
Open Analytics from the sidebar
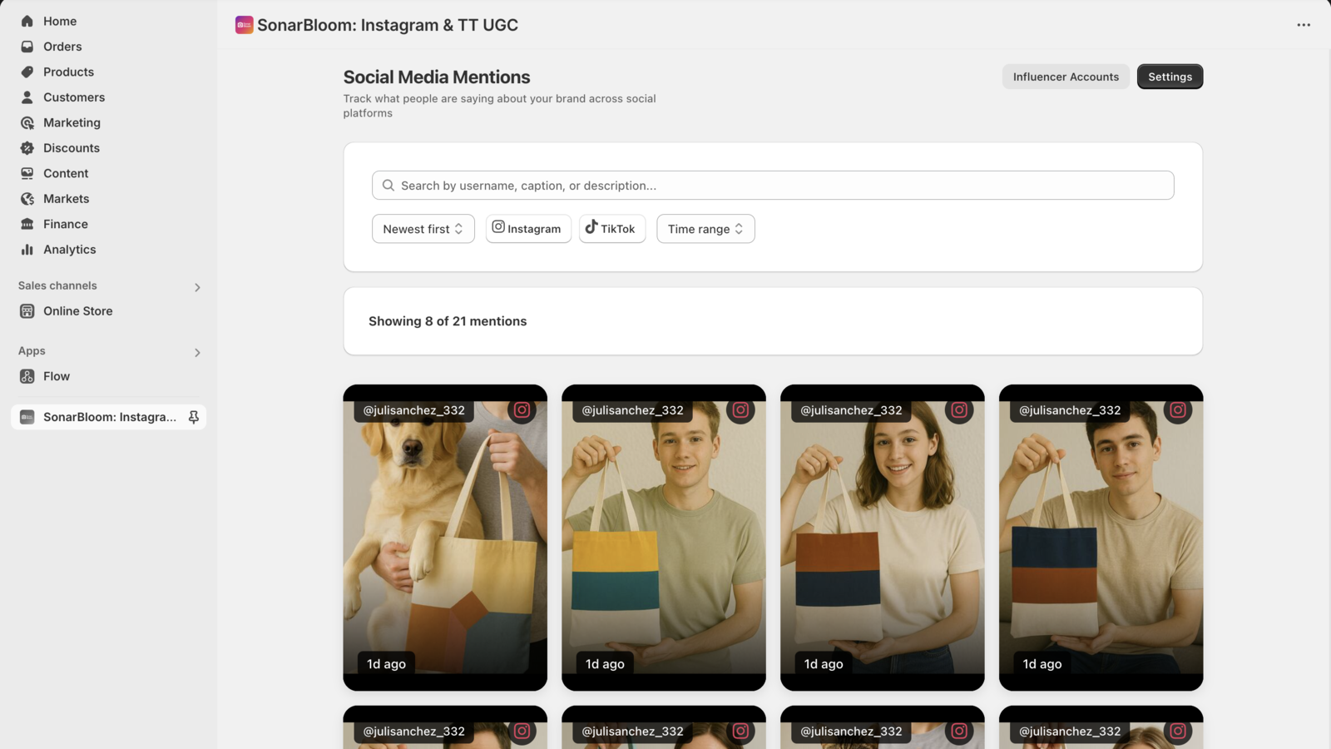(69, 249)
